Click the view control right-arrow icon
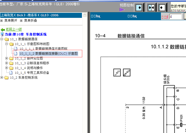This screenshot has height=133, width=186. click(139, 8)
